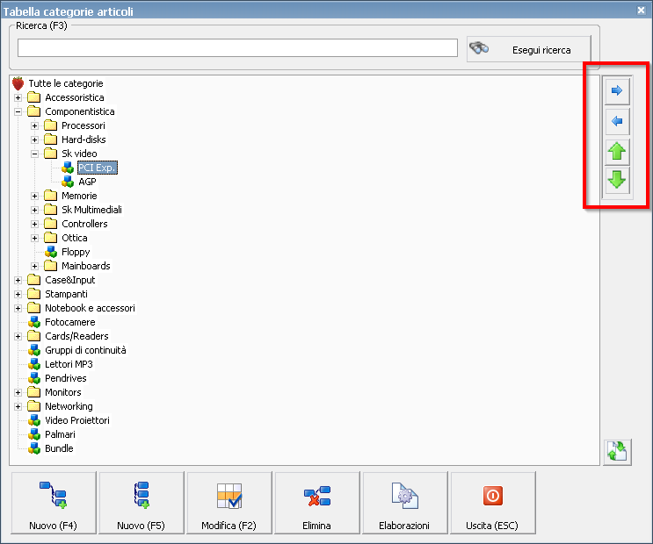Select the Floppy tree item
The height and width of the screenshot is (544, 653).
(x=76, y=252)
